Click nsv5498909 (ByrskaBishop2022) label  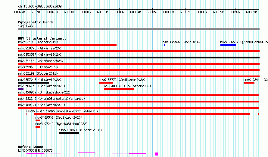click(44, 92)
